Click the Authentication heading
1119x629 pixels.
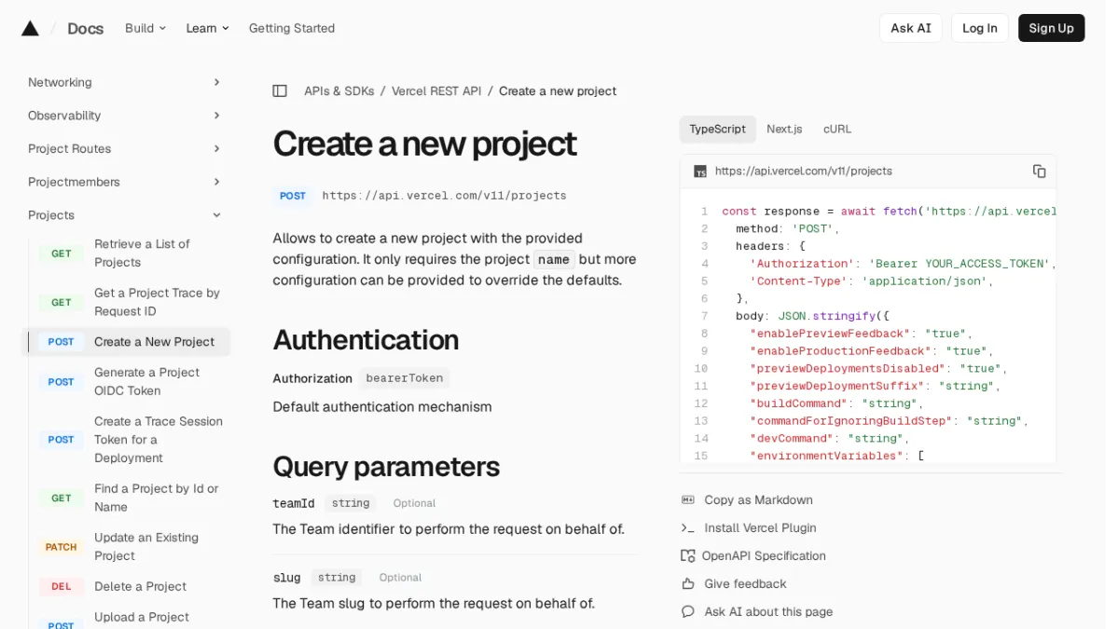366,339
